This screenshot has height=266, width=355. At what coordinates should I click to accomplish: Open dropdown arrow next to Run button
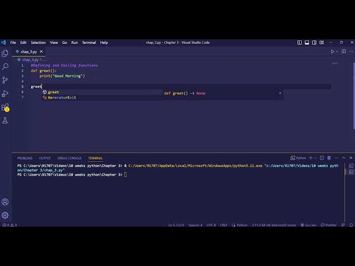tap(338, 52)
